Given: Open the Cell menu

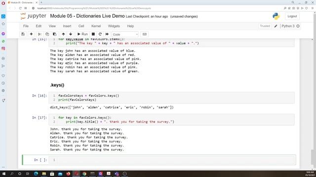Looking at the screenshot, I should click(81, 26).
